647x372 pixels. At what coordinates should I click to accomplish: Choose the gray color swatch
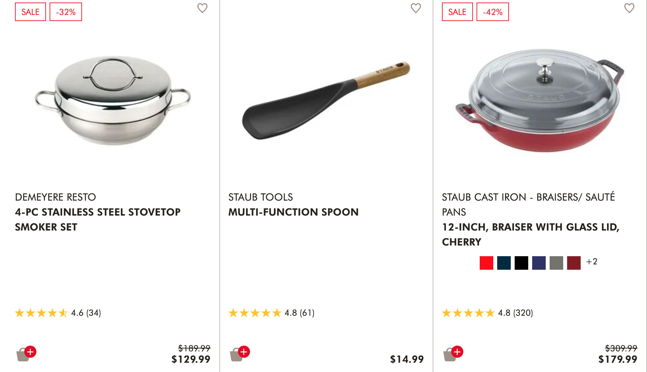(x=556, y=263)
